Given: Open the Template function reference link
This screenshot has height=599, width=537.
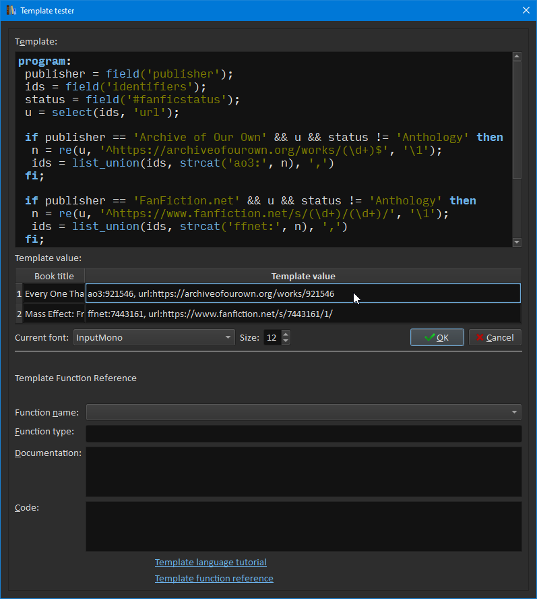Looking at the screenshot, I should point(214,578).
